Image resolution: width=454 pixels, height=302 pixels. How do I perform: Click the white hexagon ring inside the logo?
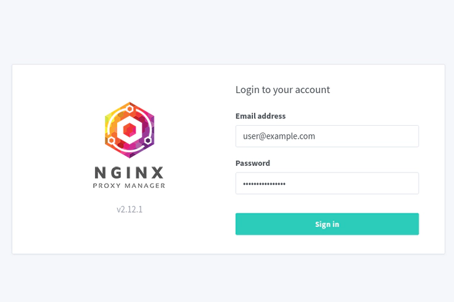coord(130,130)
